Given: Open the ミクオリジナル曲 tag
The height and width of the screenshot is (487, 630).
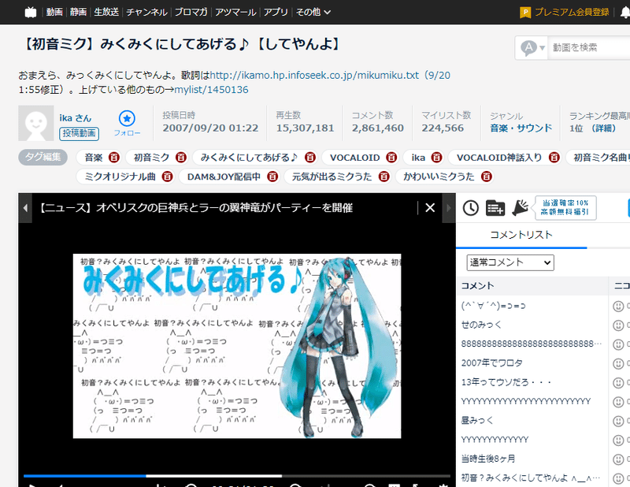Looking at the screenshot, I should tap(120, 177).
